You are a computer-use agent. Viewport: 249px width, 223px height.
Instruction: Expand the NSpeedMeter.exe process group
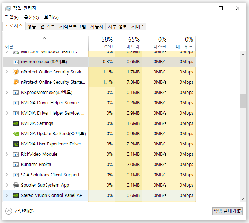pos(7,93)
